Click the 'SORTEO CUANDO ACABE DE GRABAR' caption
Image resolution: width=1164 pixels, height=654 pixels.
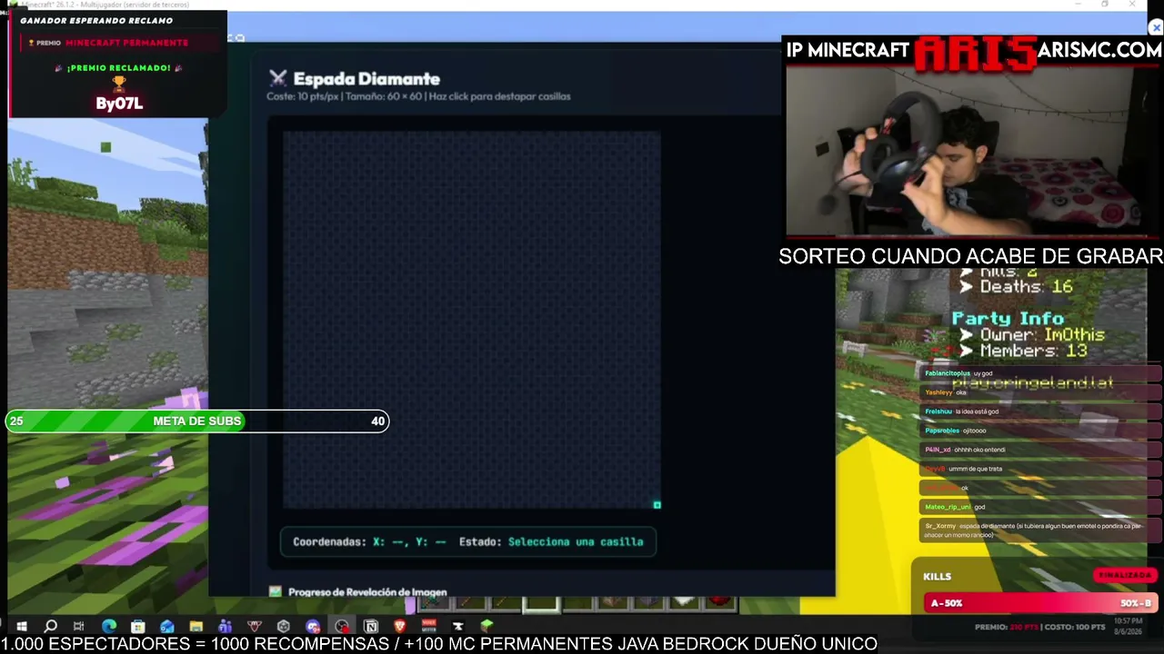(970, 256)
